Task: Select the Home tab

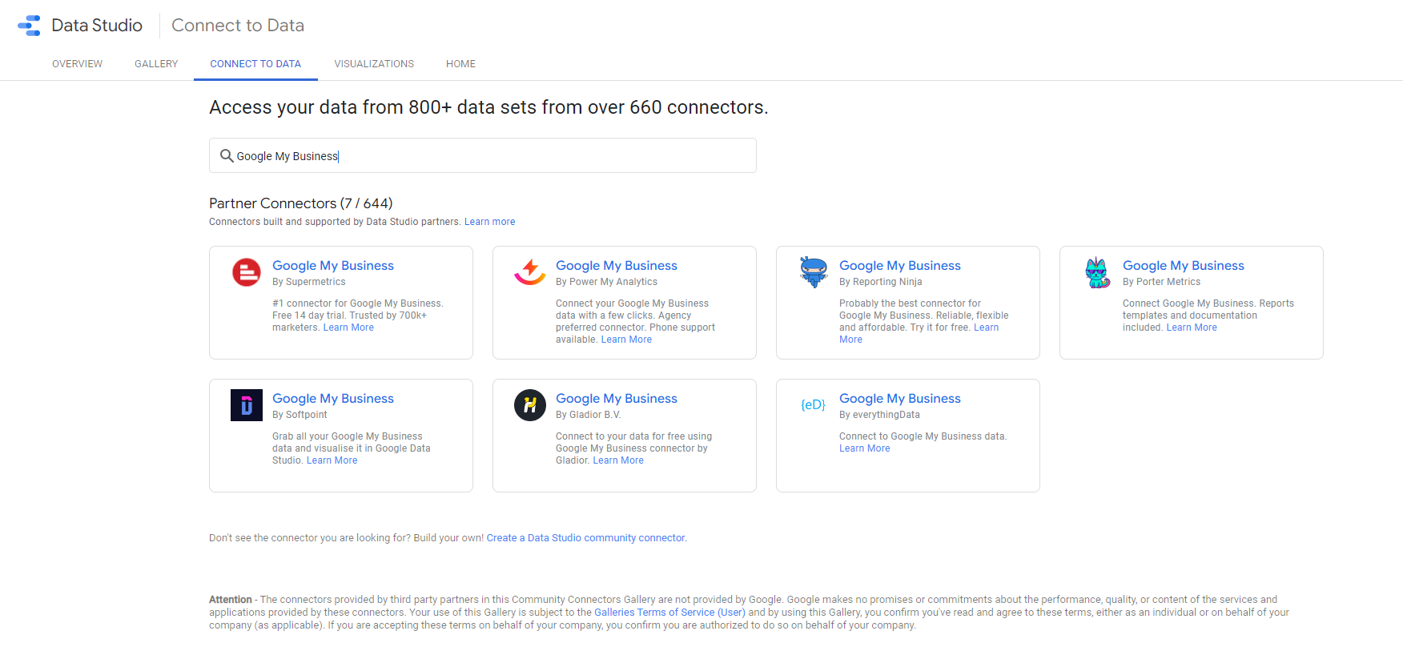Action: click(x=460, y=64)
